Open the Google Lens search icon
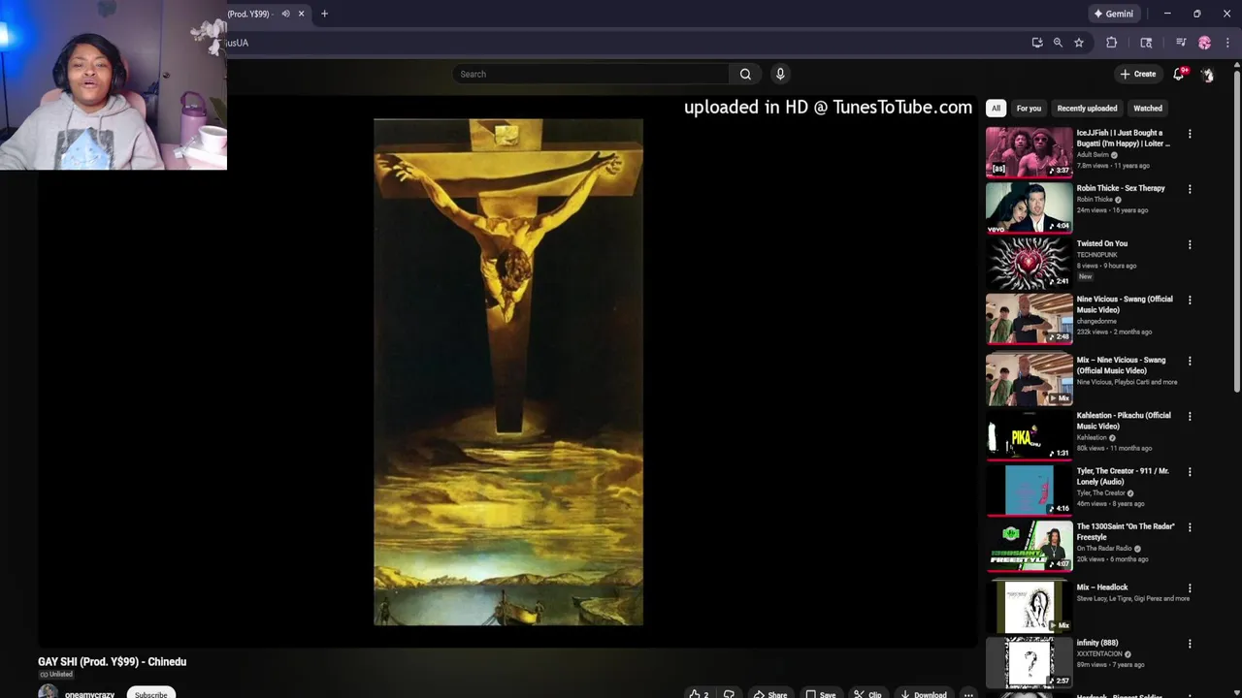The height and width of the screenshot is (698, 1242). pyautogui.click(x=1146, y=43)
